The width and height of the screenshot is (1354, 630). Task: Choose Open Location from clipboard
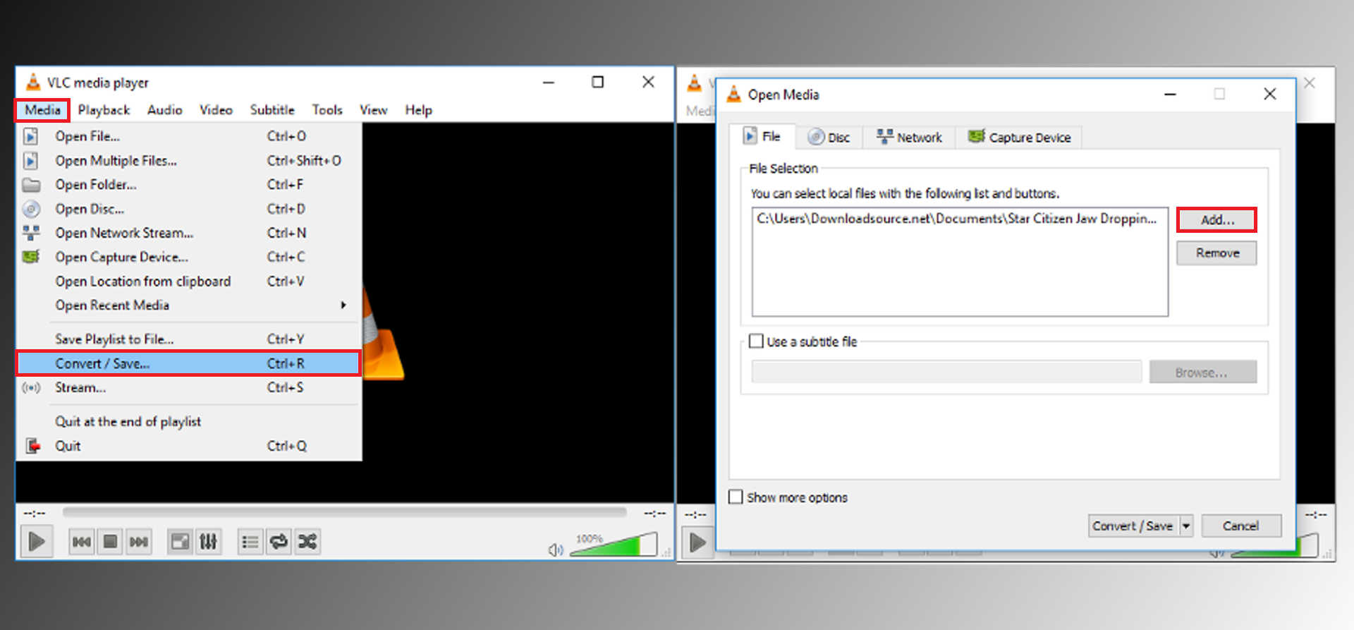click(x=189, y=281)
